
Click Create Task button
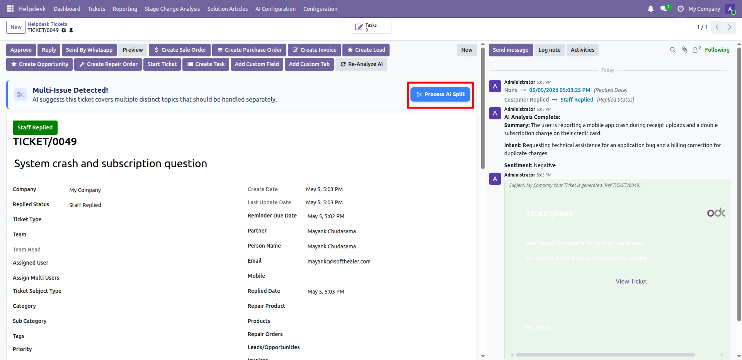[206, 64]
